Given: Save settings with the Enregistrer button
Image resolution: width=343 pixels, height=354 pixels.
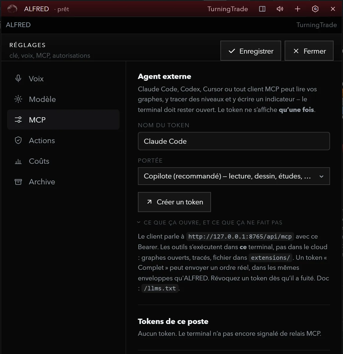Looking at the screenshot, I should [251, 51].
